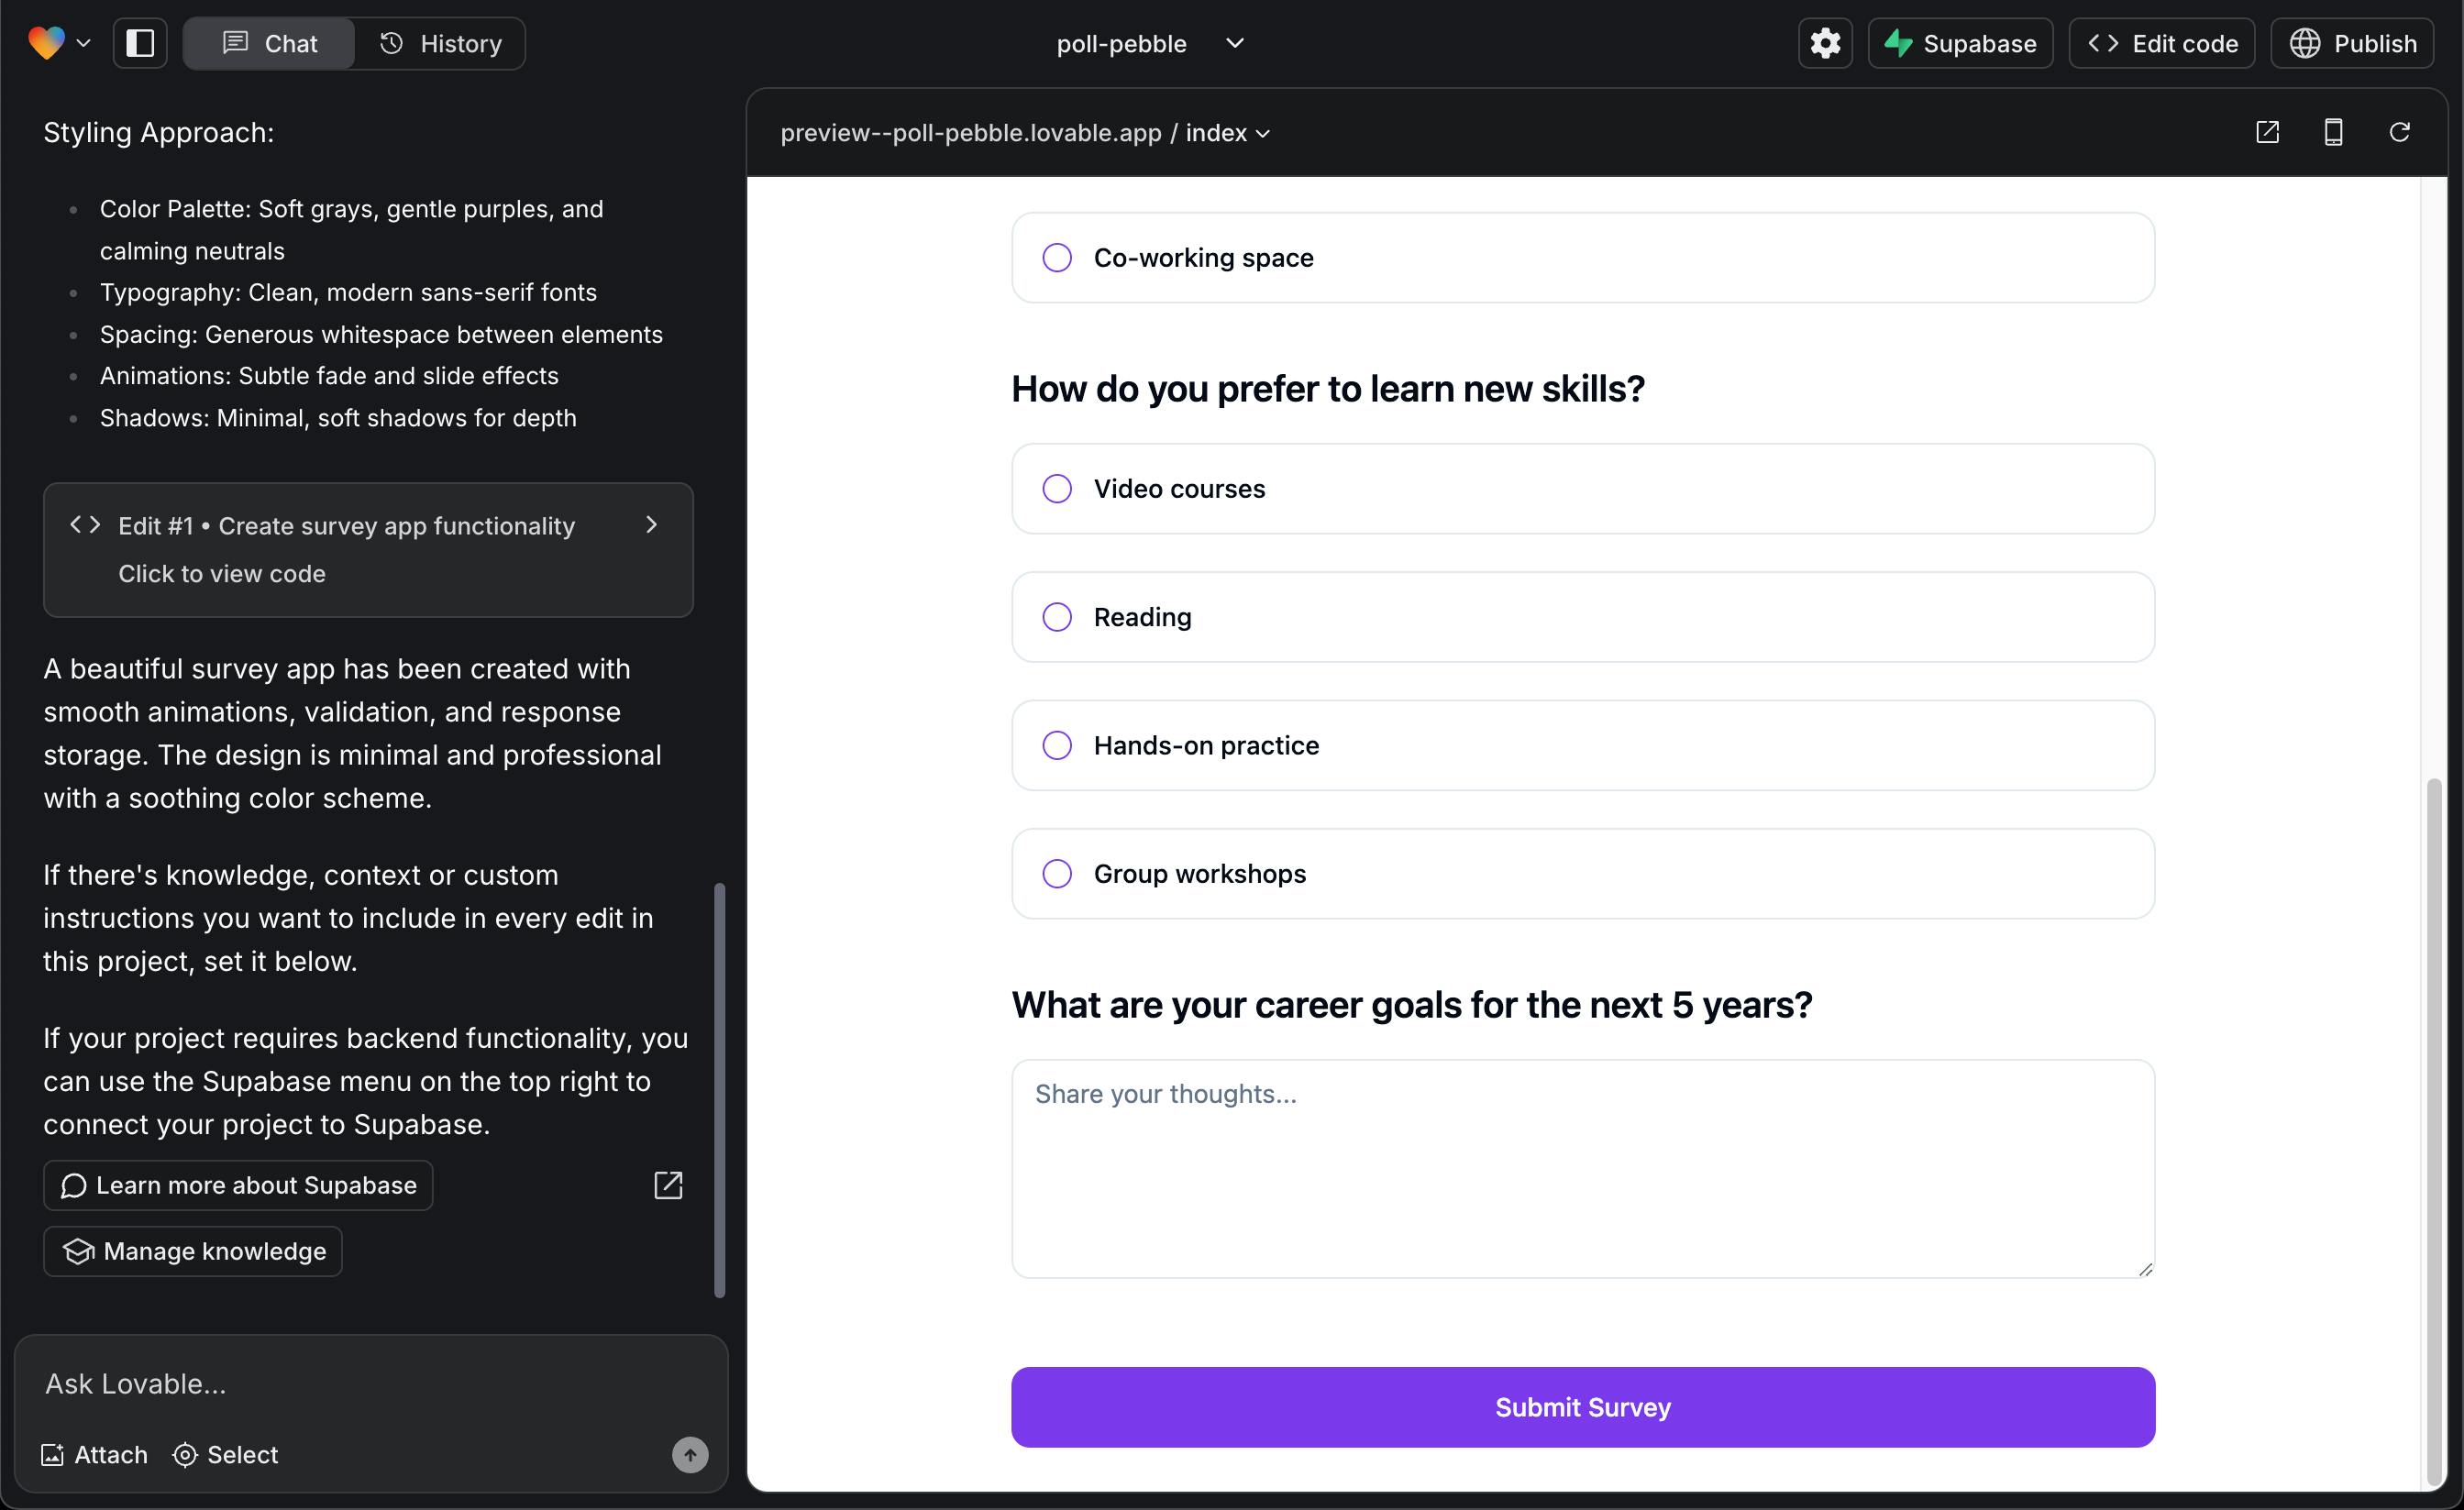
Task: Click the Publish button
Action: [2352, 43]
